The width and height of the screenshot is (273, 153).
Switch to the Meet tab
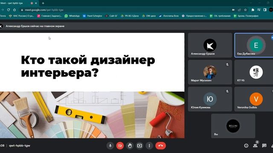click(17, 3)
